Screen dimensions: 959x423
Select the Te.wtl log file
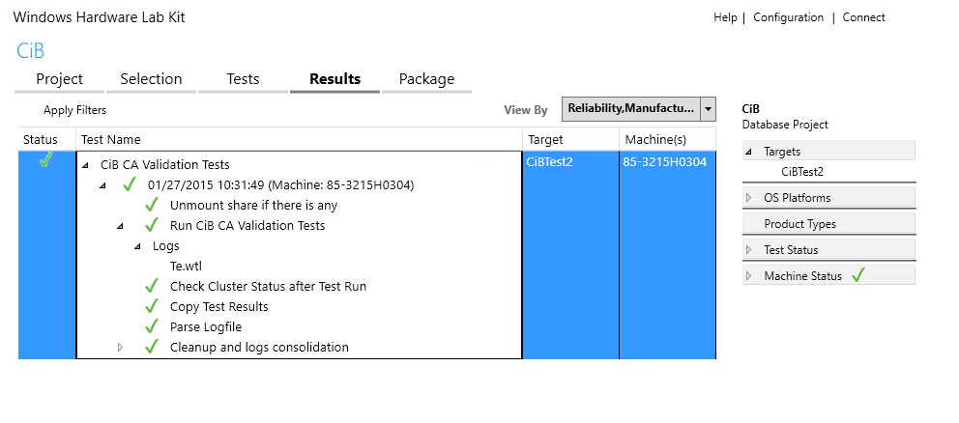[x=186, y=266]
